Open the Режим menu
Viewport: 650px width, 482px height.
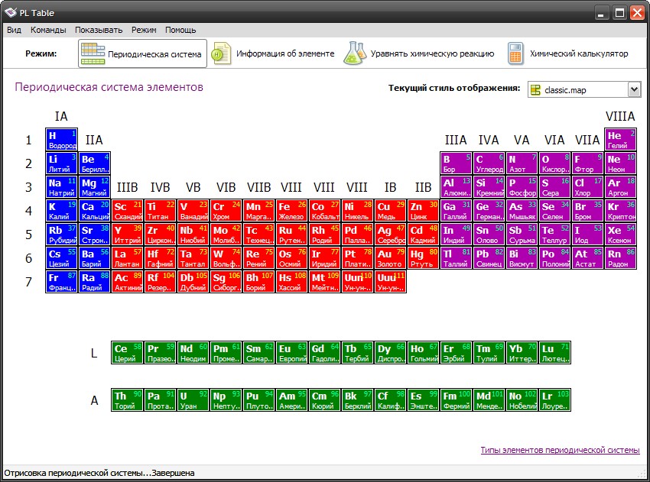click(x=144, y=30)
